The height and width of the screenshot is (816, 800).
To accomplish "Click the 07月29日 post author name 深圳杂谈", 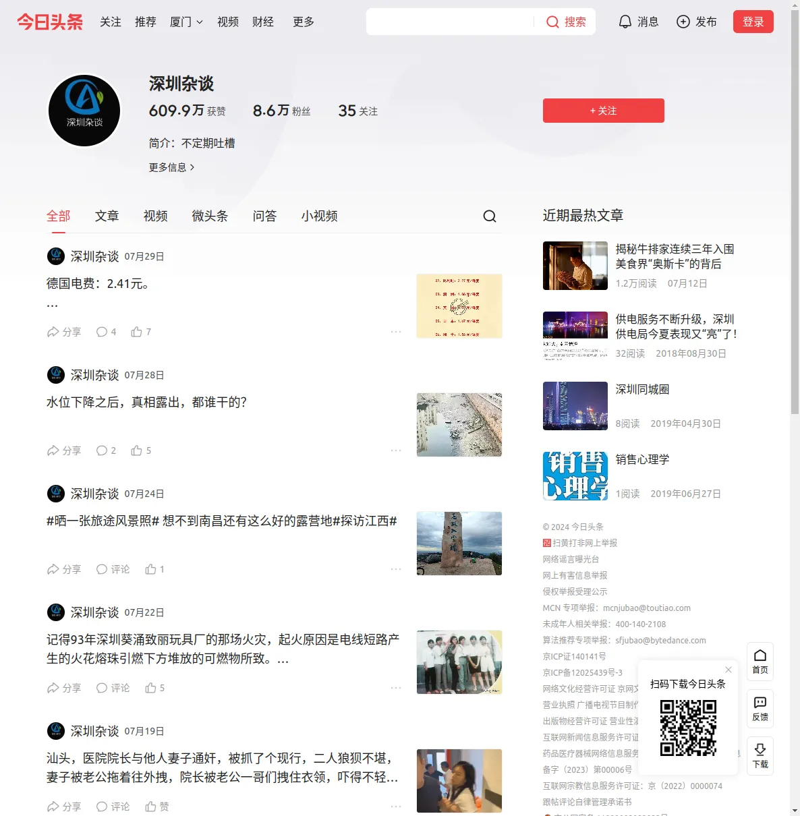I will (x=94, y=256).
